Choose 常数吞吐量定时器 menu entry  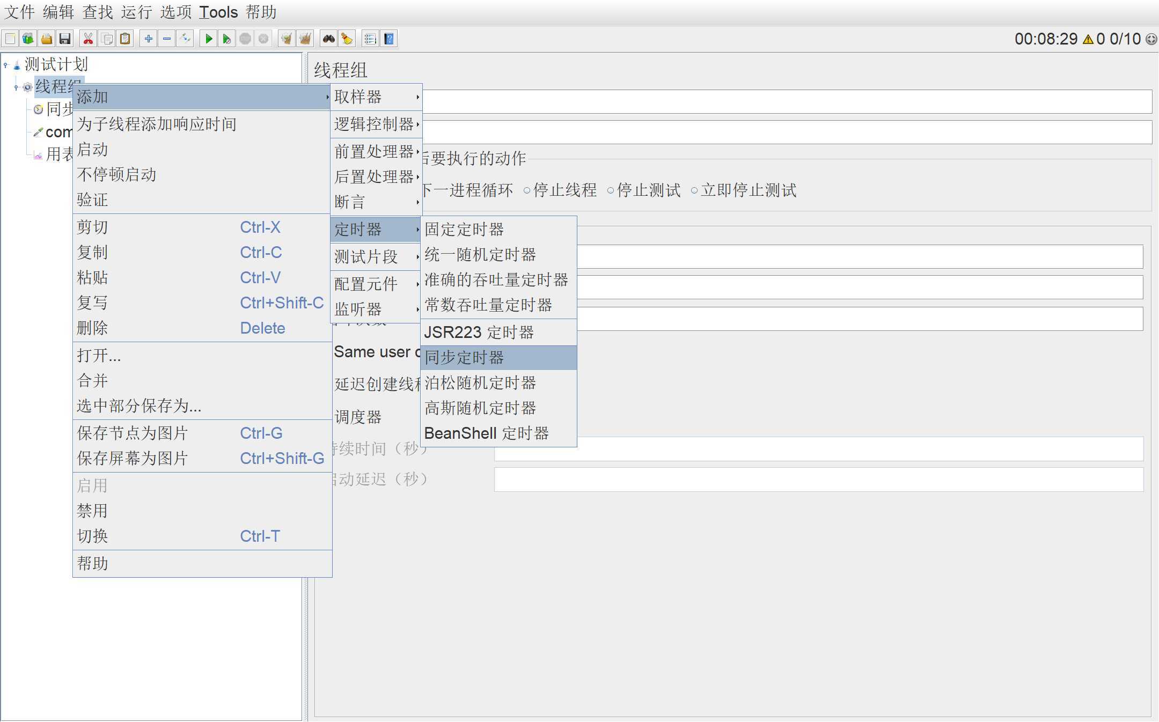[x=499, y=305]
